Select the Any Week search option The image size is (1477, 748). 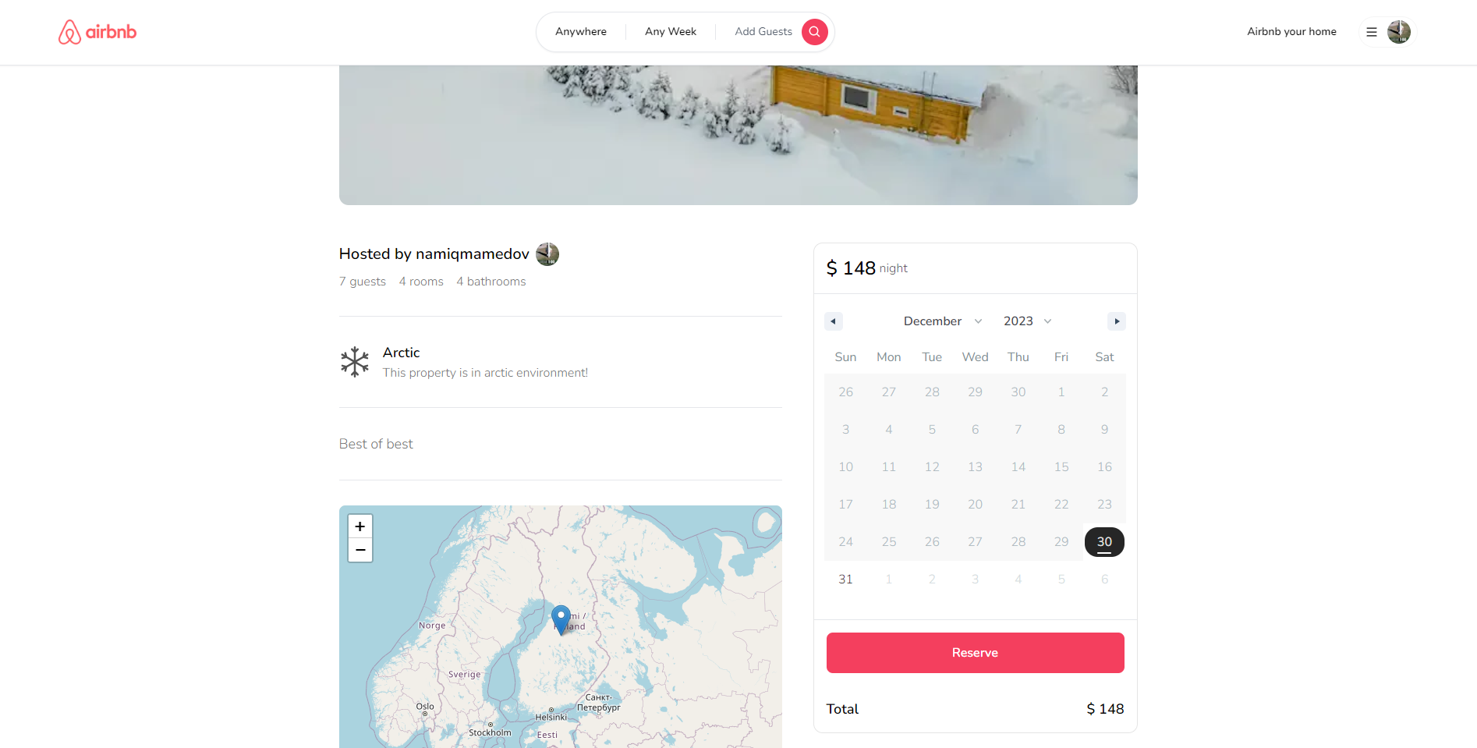671,32
